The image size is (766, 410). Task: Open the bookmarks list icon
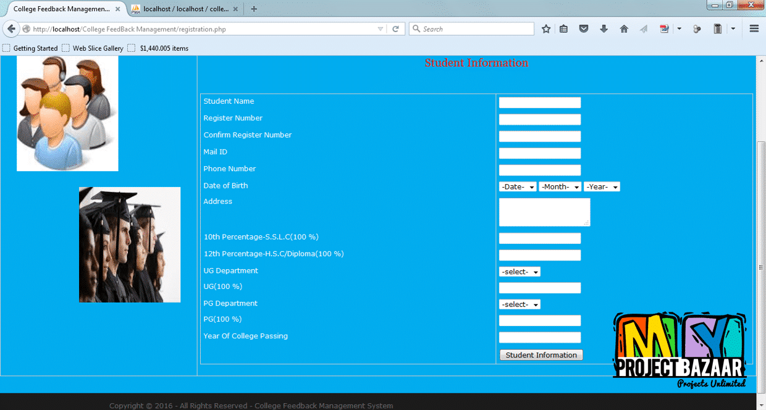tap(563, 29)
